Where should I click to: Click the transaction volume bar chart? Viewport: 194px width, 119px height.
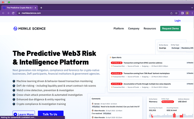coord(171,115)
